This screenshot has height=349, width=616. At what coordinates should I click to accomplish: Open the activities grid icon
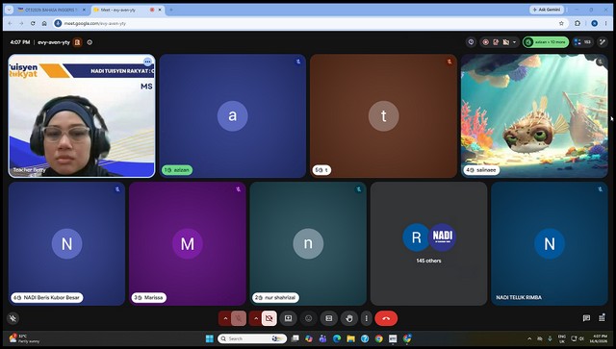pyautogui.click(x=602, y=318)
